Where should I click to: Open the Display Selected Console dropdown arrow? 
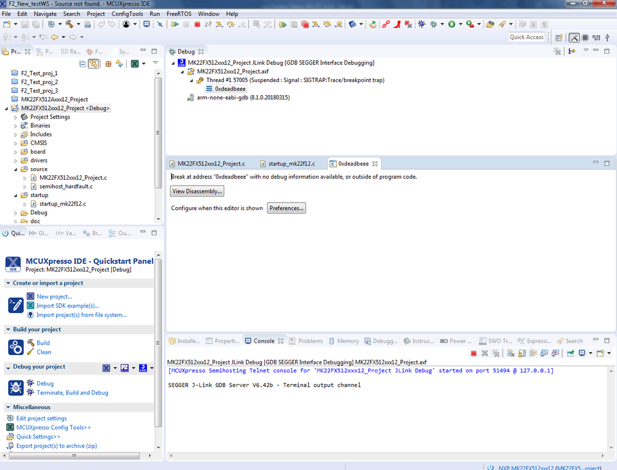pyautogui.click(x=590, y=353)
